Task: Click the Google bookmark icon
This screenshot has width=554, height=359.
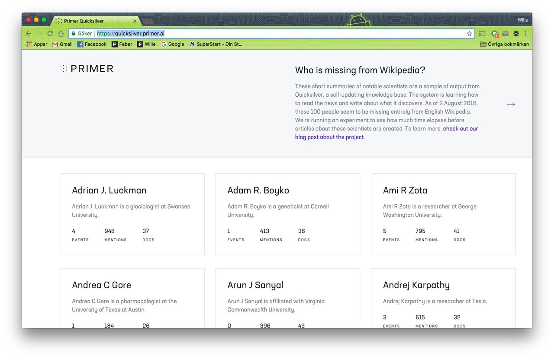Action: tap(172, 44)
